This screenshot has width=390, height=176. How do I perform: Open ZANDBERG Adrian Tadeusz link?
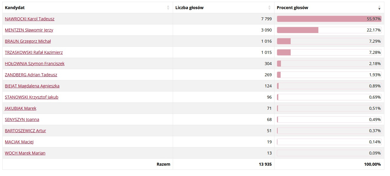[31, 75]
